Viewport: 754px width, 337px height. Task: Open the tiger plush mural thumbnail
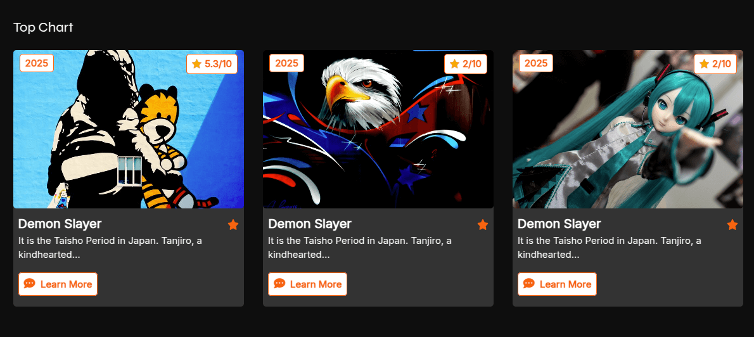(x=129, y=129)
